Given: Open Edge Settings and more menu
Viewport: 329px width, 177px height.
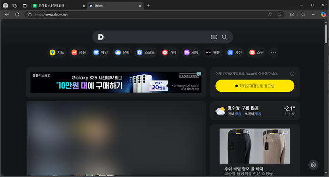Looking at the screenshot, I should click(313, 15).
